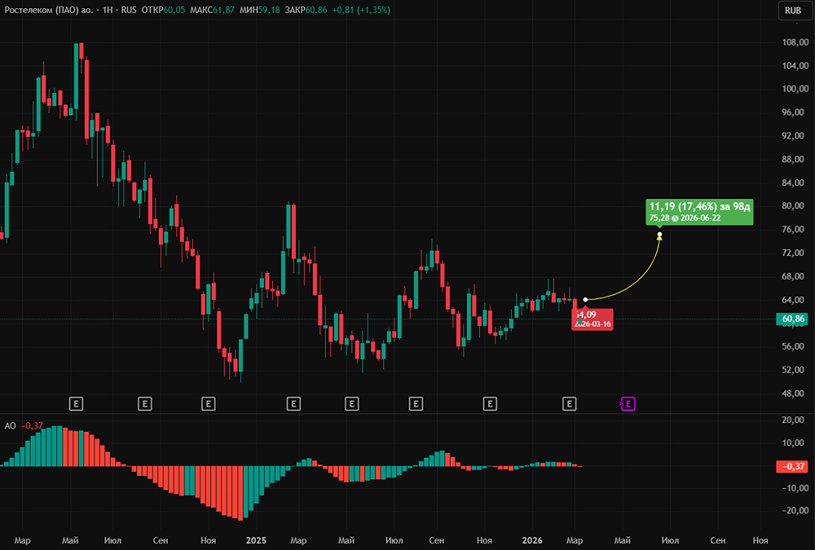Click the white forecast start point
Viewport: 815px width, 550px height.
coord(585,299)
